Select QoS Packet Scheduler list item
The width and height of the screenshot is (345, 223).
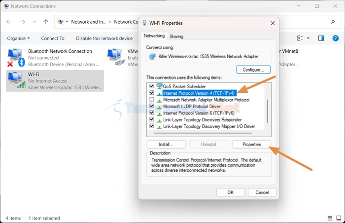[184, 86]
